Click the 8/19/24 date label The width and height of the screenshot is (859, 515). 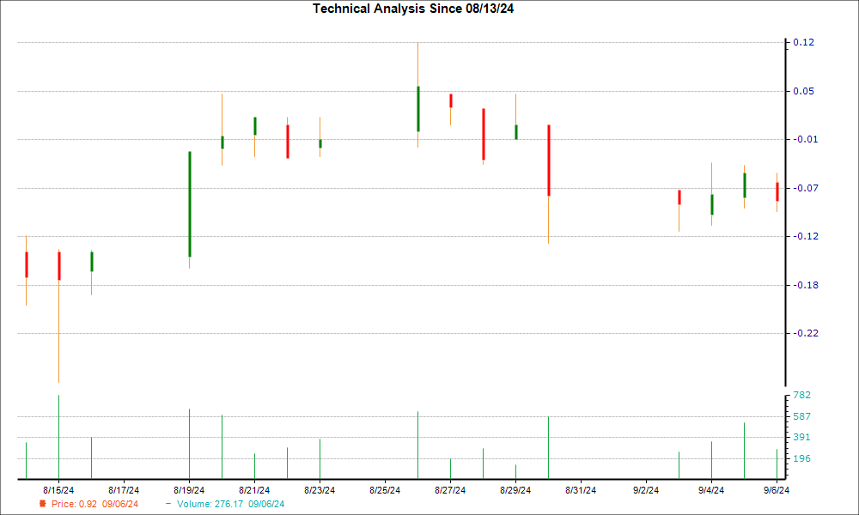189,490
